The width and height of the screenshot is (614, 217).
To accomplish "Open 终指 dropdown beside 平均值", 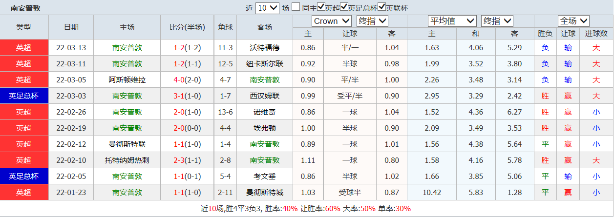I will [x=497, y=21].
